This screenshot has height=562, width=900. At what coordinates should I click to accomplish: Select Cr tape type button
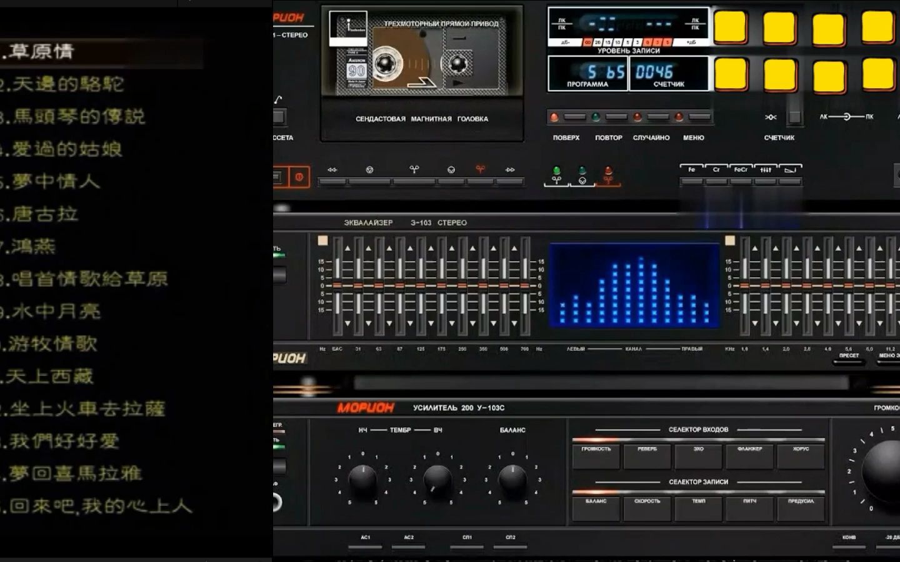click(x=716, y=182)
